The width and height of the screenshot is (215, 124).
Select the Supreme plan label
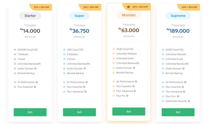pos(178,16)
